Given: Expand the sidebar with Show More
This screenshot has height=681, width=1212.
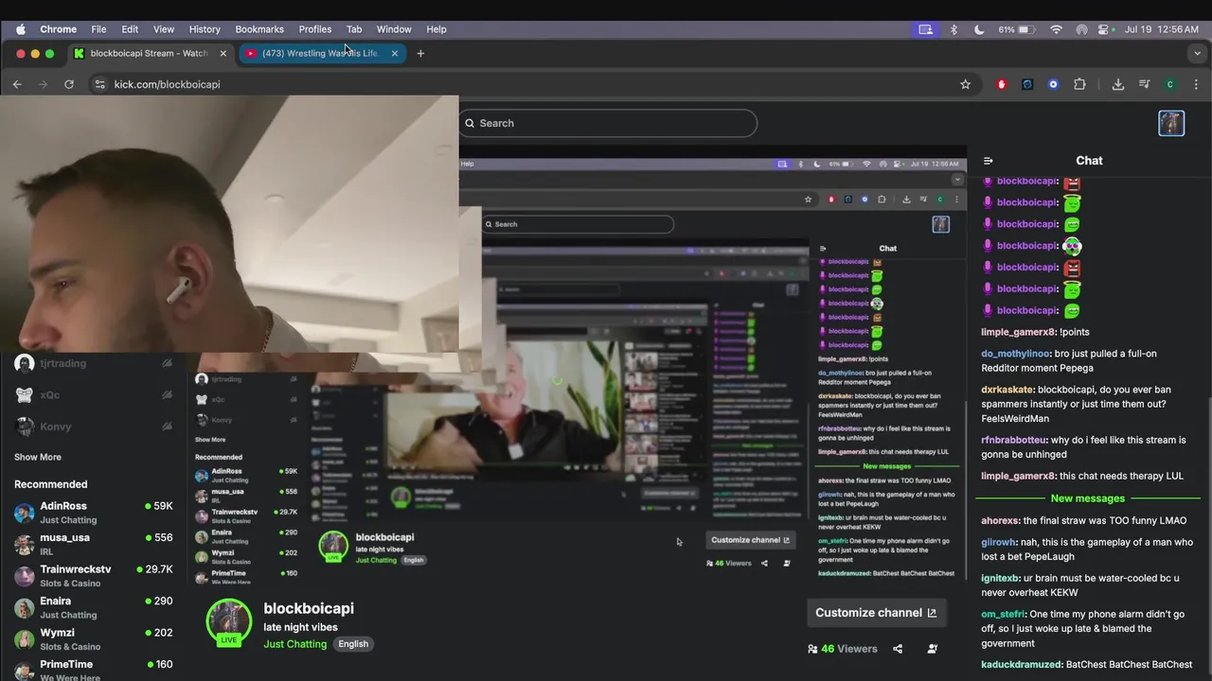Looking at the screenshot, I should pyautogui.click(x=38, y=457).
